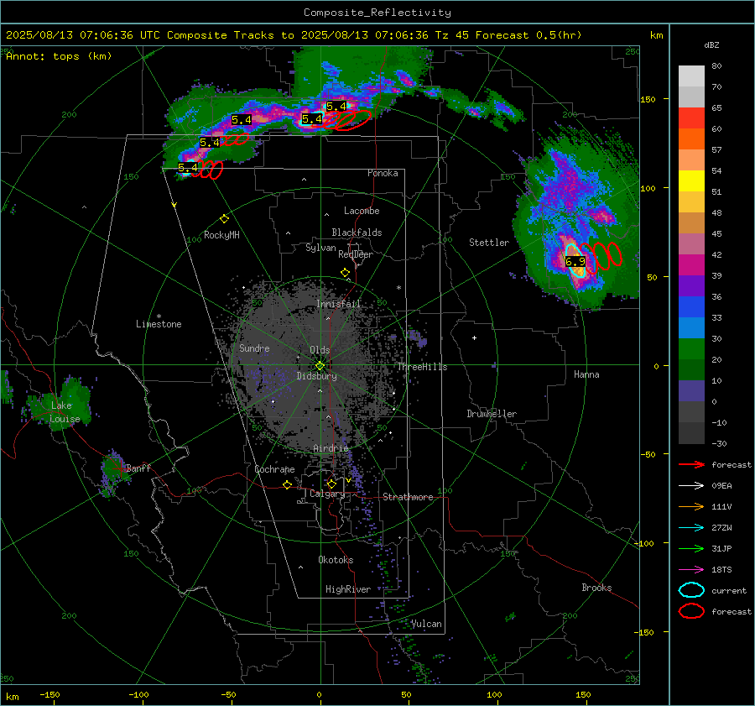Click the HighRiver city label
This screenshot has width=755, height=706.
pyautogui.click(x=347, y=589)
